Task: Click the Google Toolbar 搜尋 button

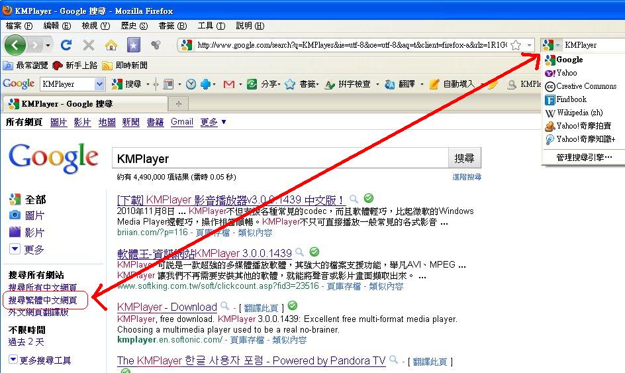Action: point(126,84)
